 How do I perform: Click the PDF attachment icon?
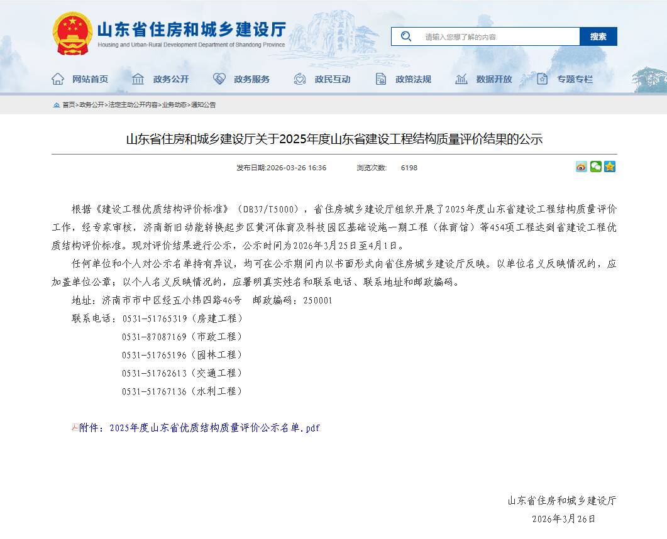[75, 427]
